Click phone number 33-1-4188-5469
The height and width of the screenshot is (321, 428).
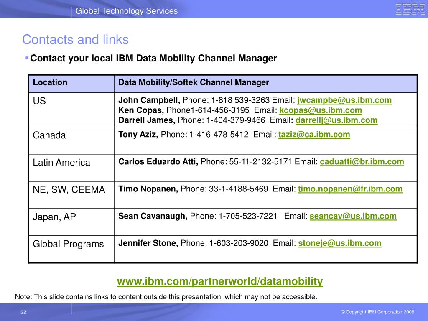click(239, 189)
